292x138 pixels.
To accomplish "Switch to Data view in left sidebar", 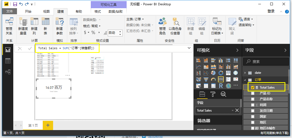I will (8, 61).
